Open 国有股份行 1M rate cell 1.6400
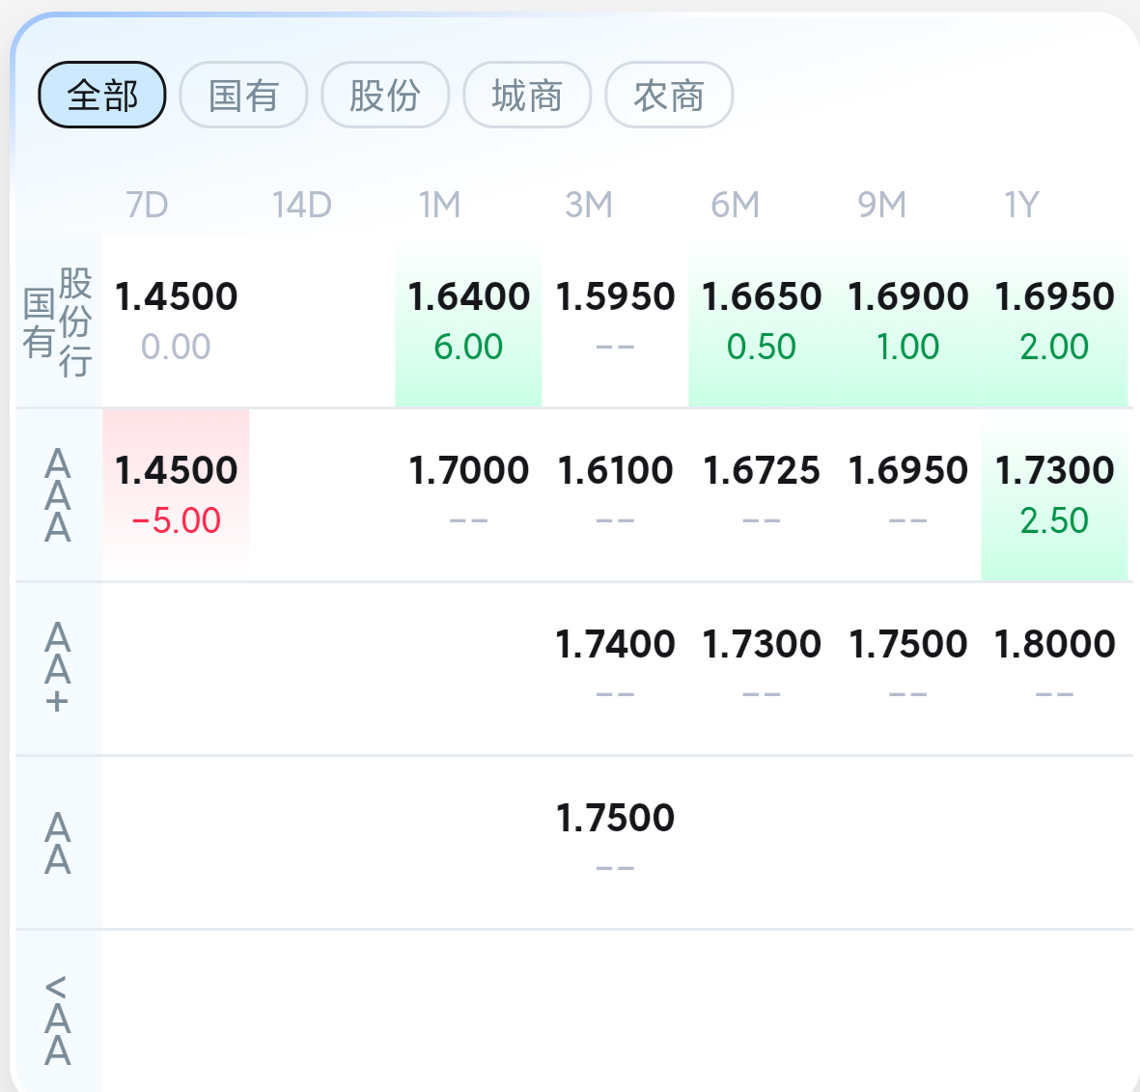Viewport: 1140px width, 1092px height. point(469,321)
